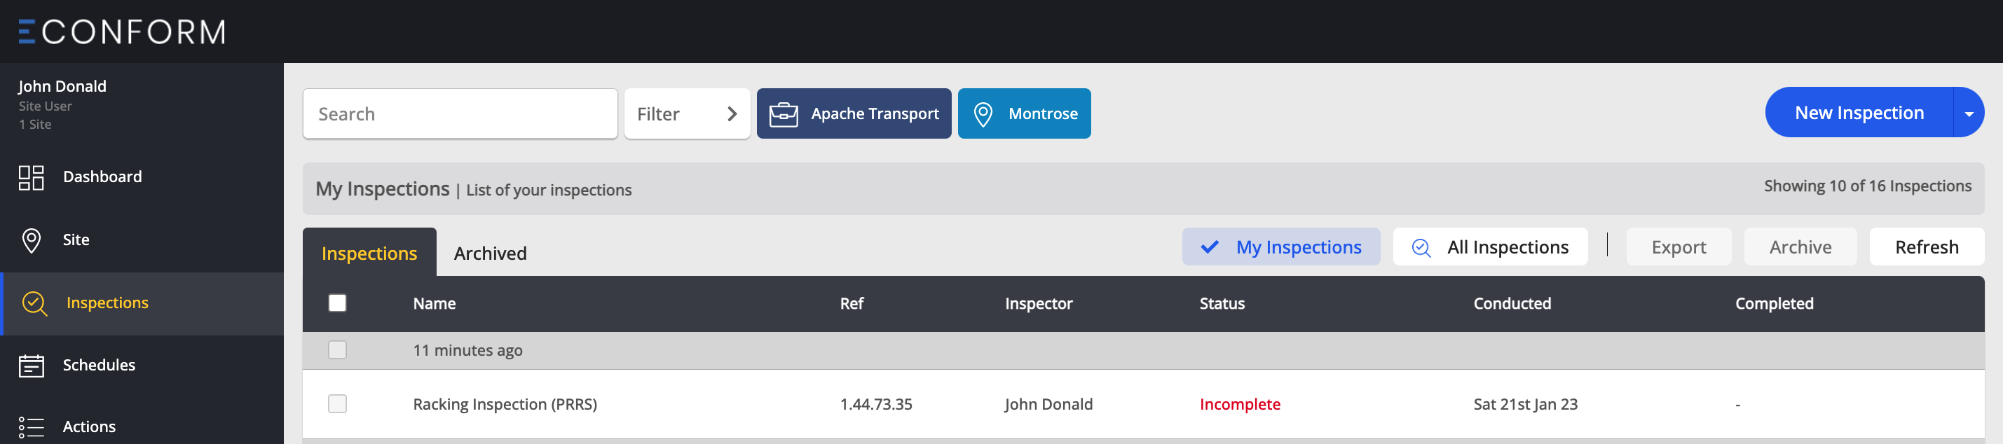
Task: Click the pin icon on Montrose button
Action: (x=983, y=114)
